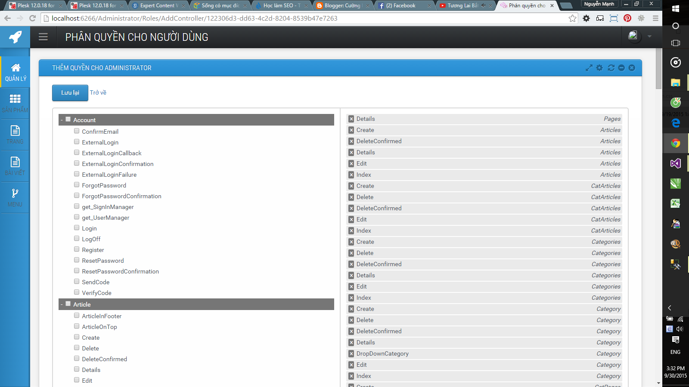The image size is (689, 387).
Task: Check the Account group checkbox
Action: pos(68,119)
